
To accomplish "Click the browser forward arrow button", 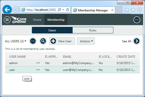I will tap(16, 10).
